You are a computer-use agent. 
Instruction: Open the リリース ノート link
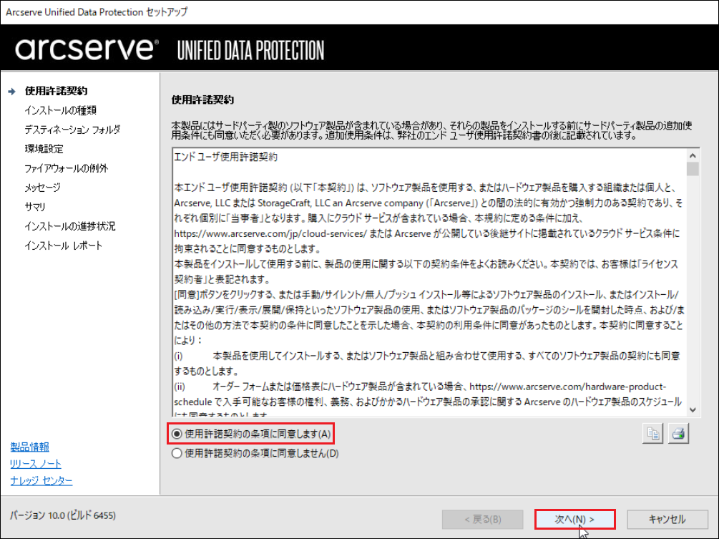[x=35, y=464]
